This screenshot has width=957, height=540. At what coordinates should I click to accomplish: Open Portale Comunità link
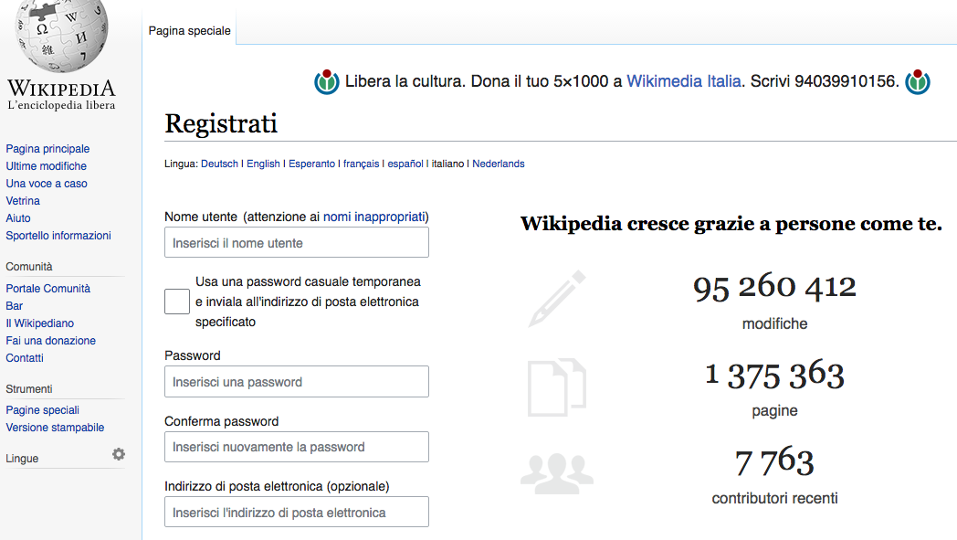pos(48,289)
